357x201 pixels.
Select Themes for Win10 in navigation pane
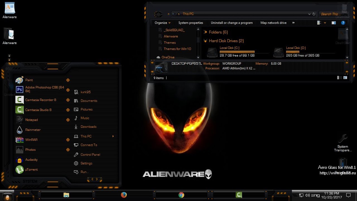(177, 49)
